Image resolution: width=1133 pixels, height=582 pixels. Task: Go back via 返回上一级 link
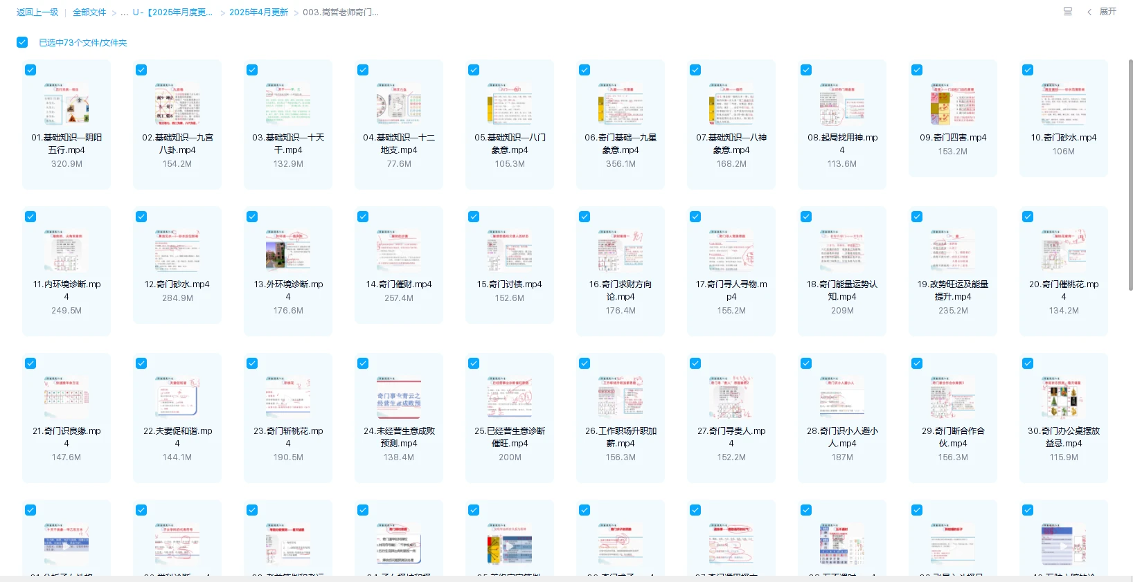[37, 12]
